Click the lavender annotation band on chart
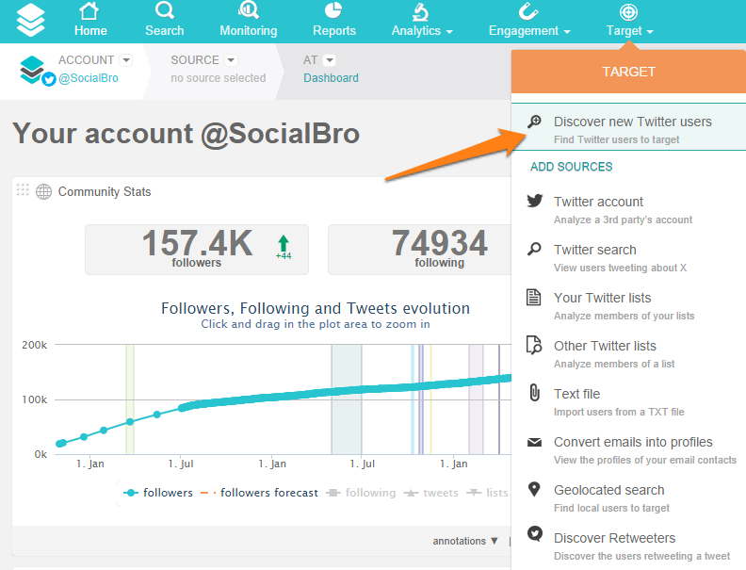Image resolution: width=746 pixels, height=570 pixels. 476,399
